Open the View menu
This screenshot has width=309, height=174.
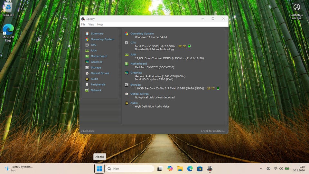point(91,24)
